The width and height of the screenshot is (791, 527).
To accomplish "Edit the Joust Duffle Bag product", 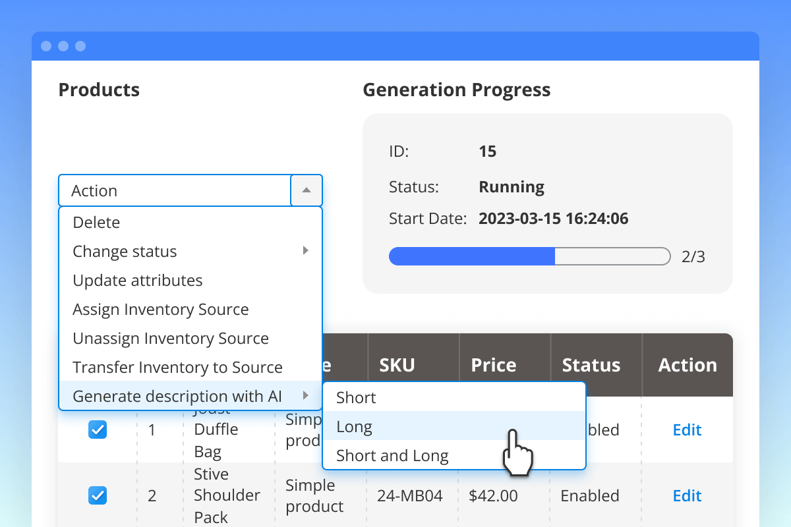I will (687, 430).
